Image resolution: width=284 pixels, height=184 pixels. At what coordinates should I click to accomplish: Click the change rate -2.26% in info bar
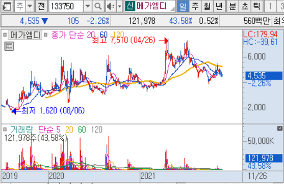click(x=98, y=21)
